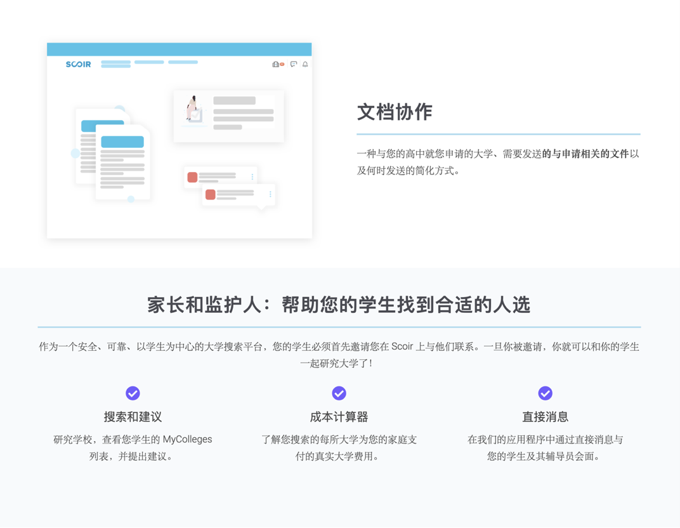Click the person profile card in the illustration
Screen dimensions: 680x528
click(x=228, y=116)
